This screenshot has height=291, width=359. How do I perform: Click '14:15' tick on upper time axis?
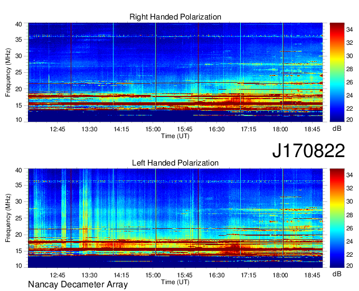(121, 129)
